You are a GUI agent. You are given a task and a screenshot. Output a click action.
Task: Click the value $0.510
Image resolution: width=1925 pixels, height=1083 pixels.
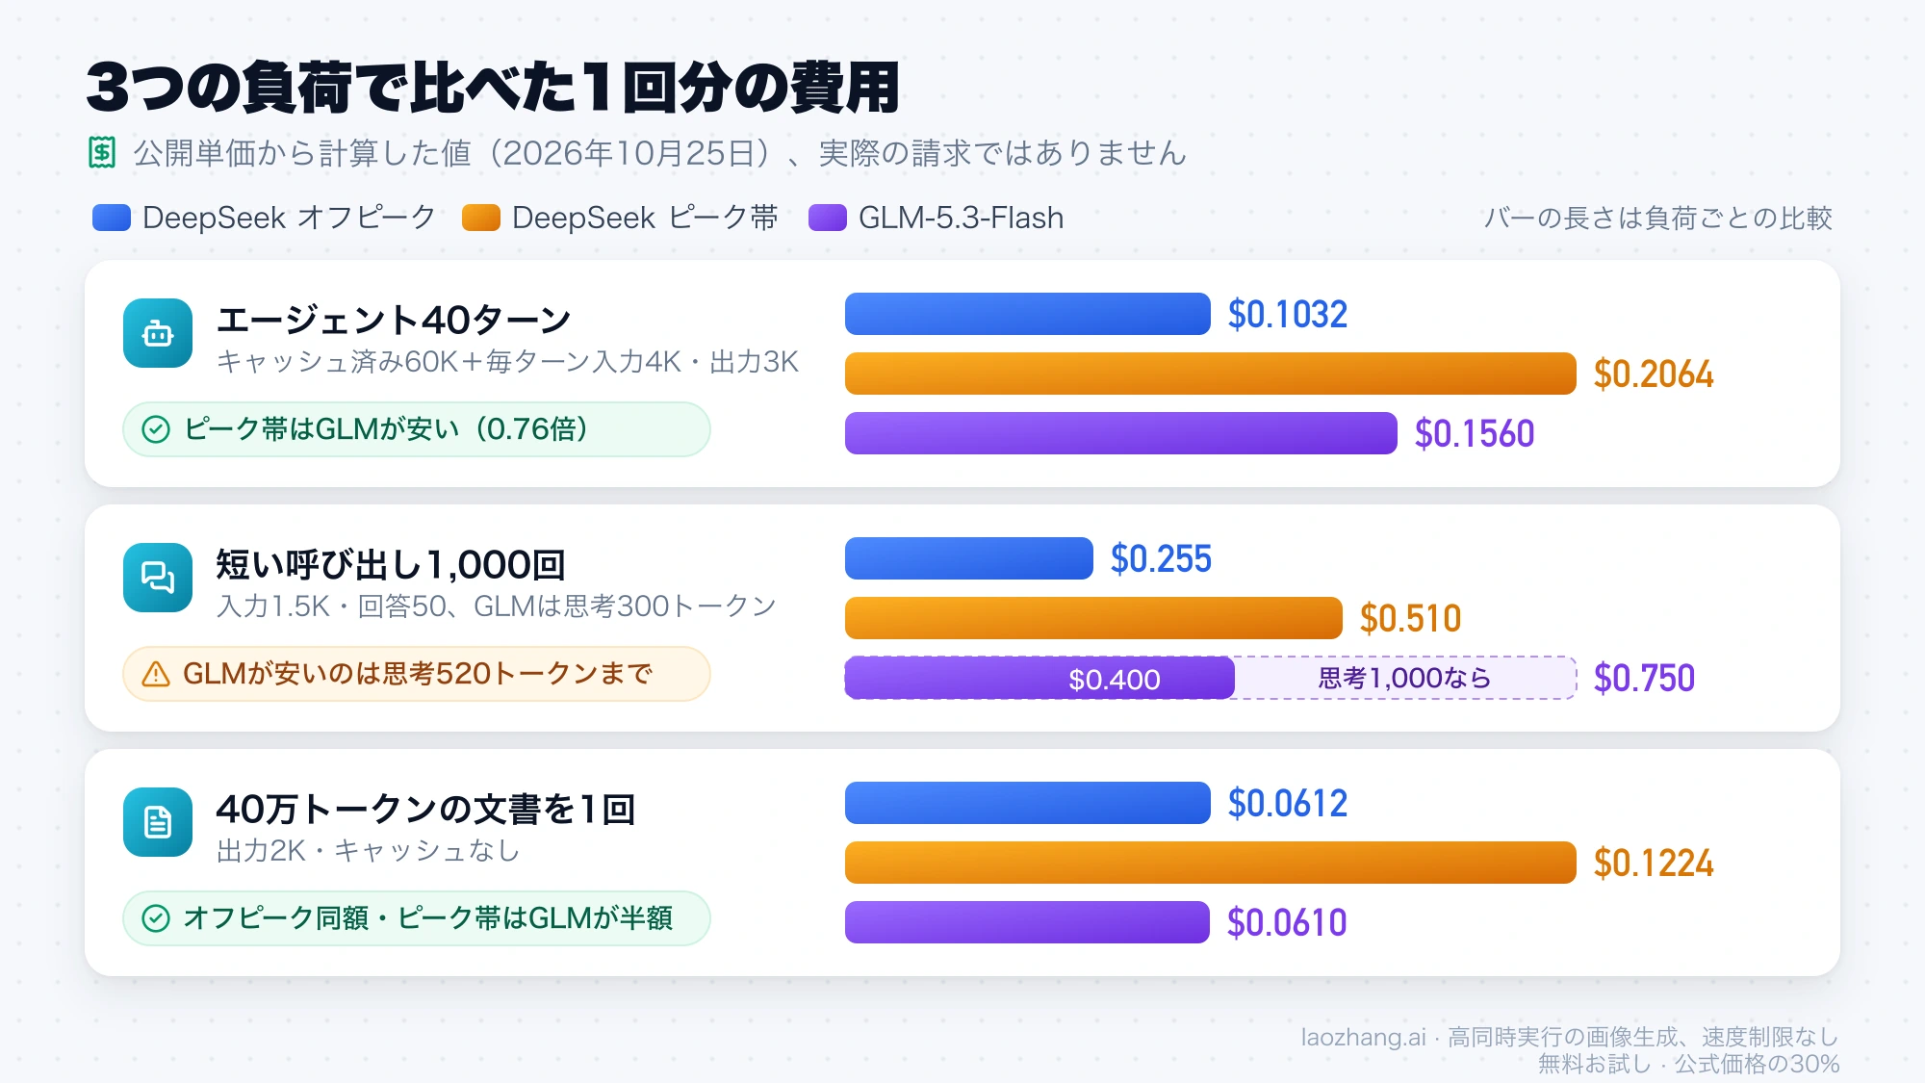(1410, 618)
